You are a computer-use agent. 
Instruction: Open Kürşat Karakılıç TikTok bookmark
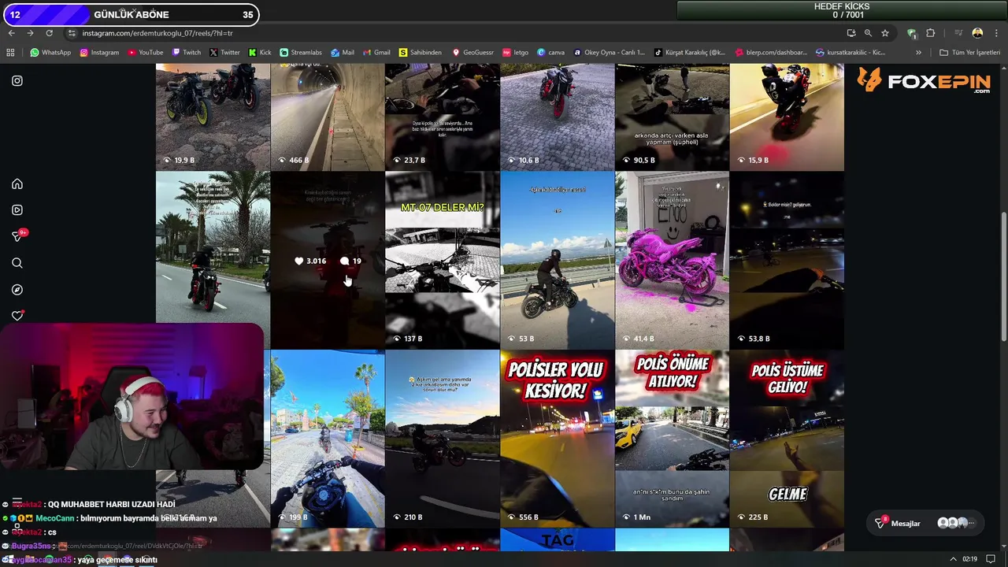[690, 53]
